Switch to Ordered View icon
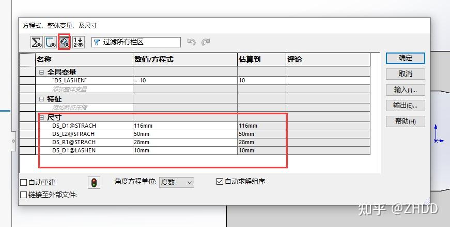This screenshot has width=450, height=227. (x=79, y=42)
